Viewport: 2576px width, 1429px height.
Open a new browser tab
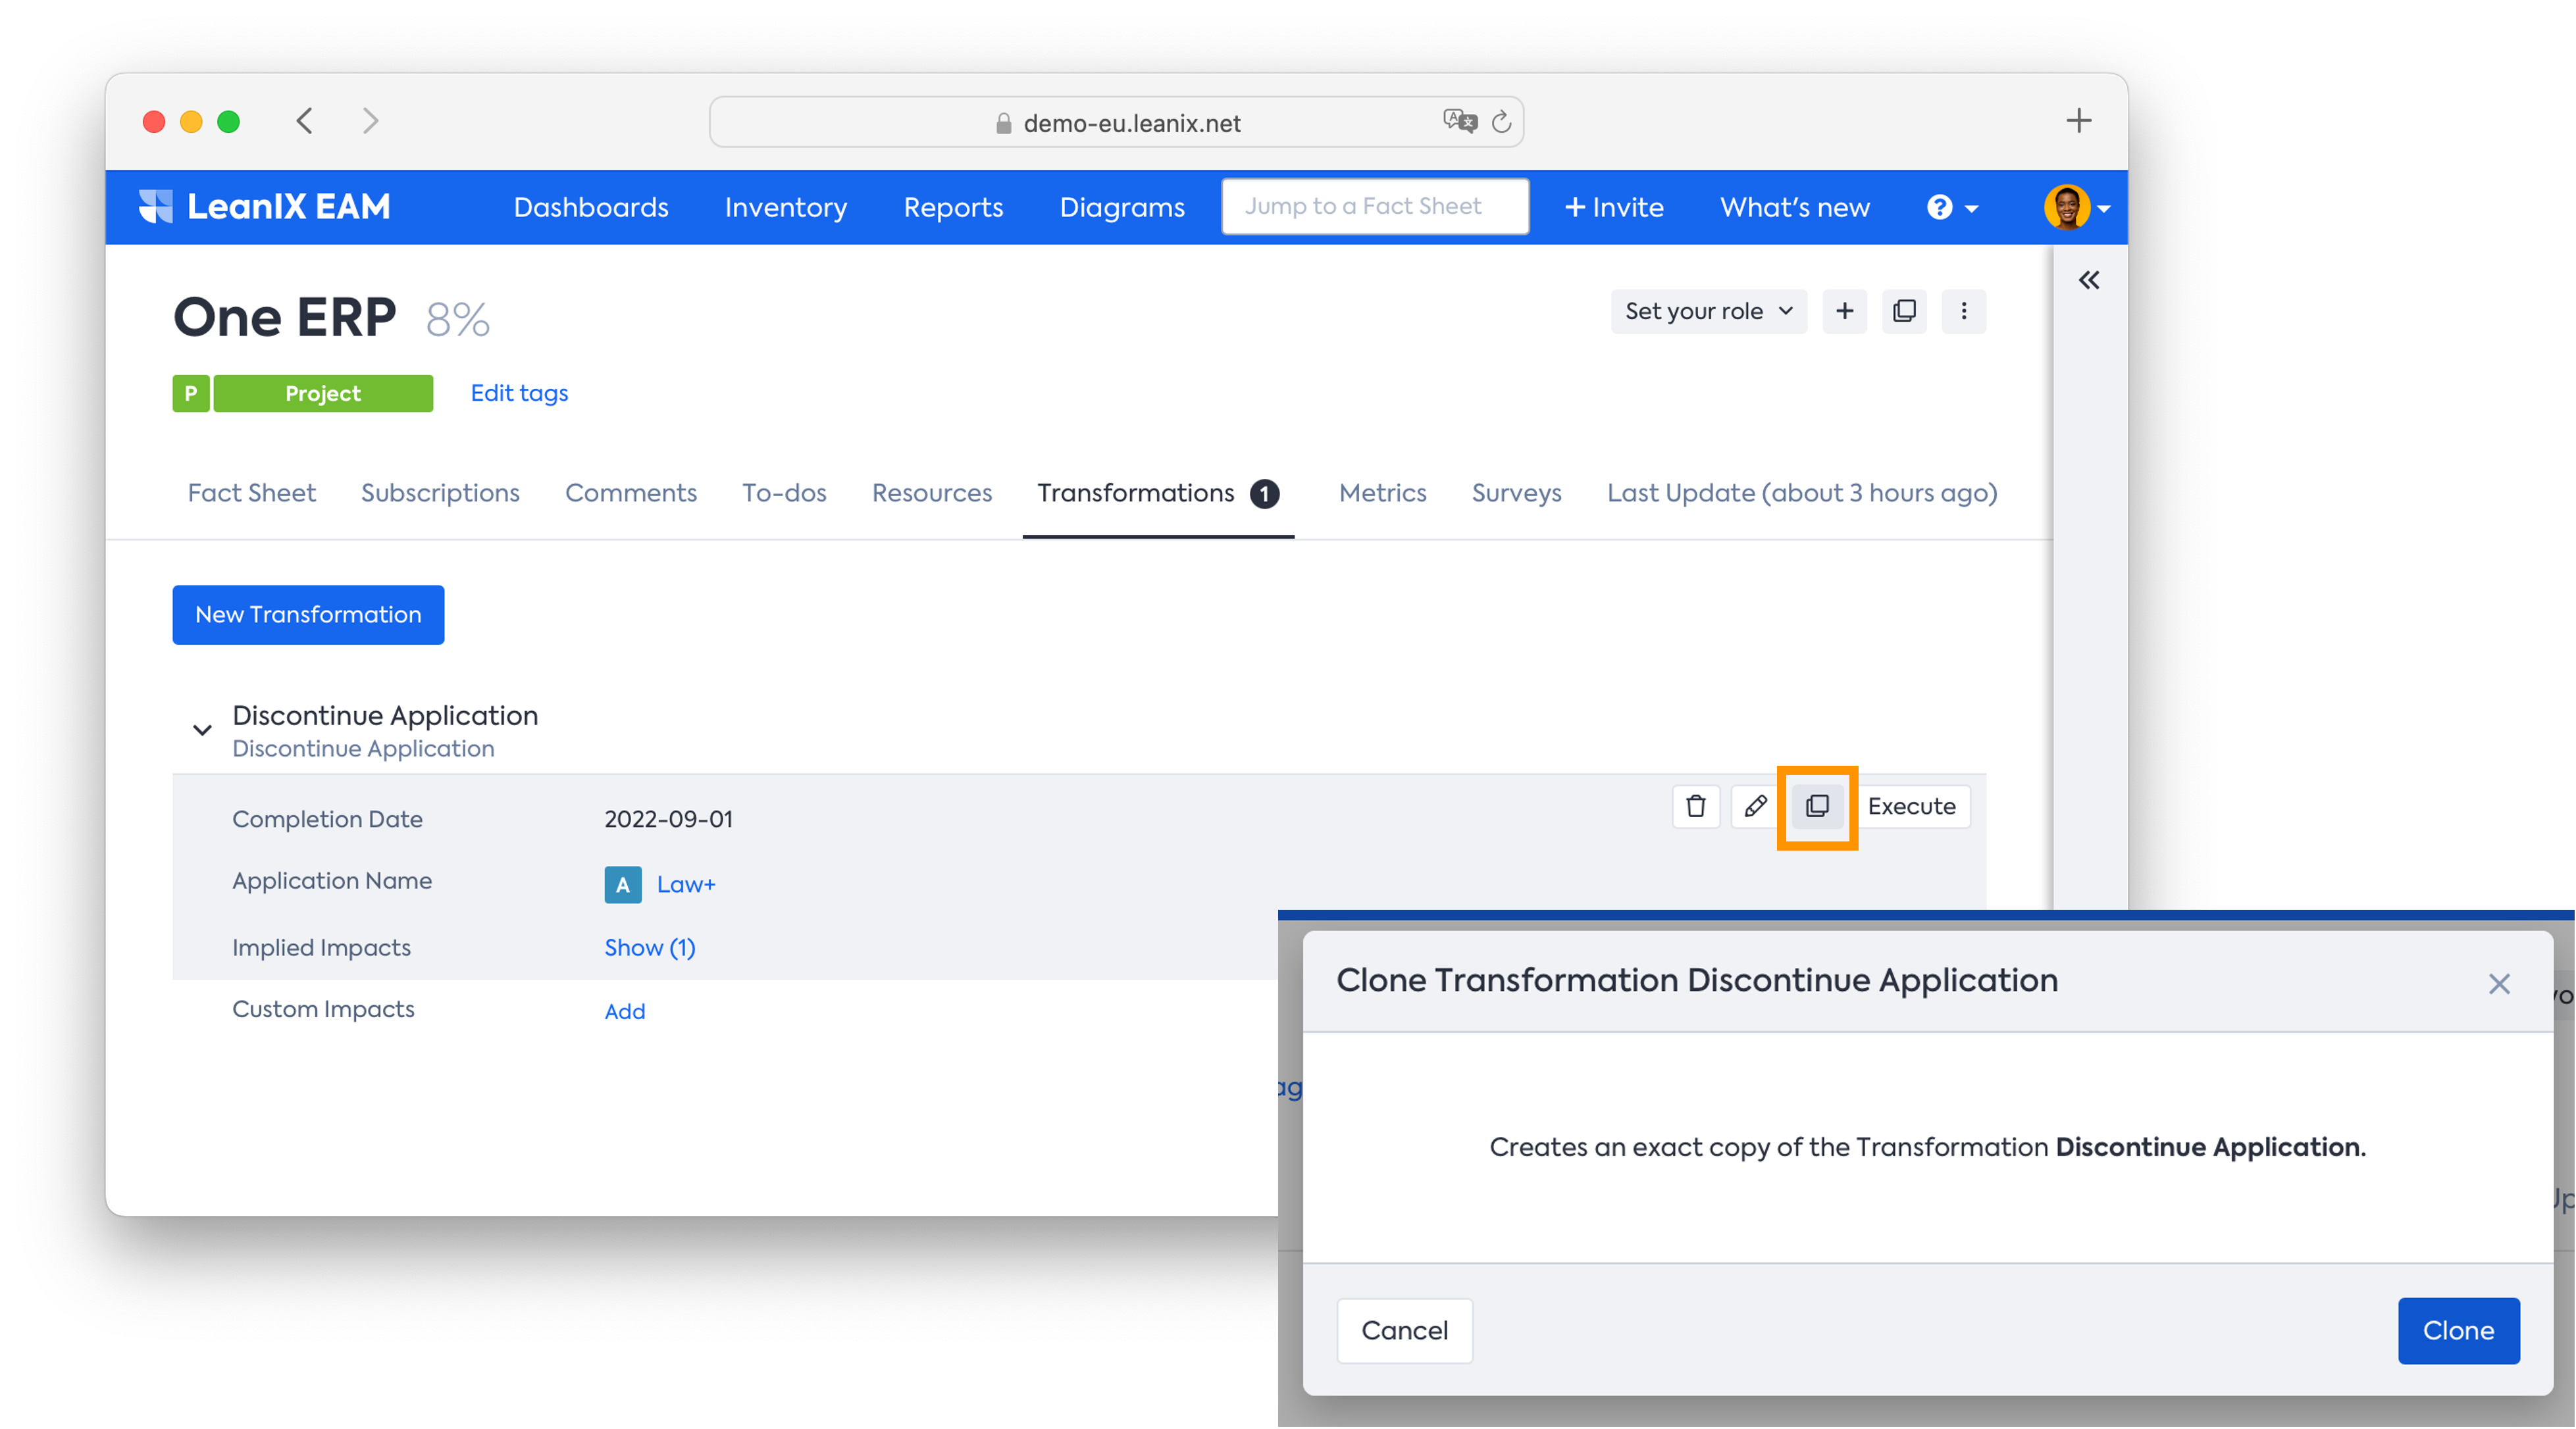pyautogui.click(x=2078, y=121)
